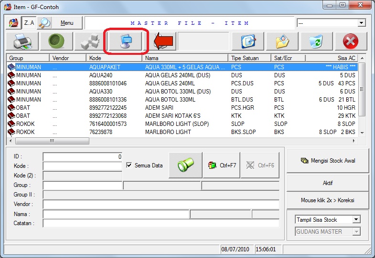Toggle the Z..A sort order button
This screenshot has height=258, width=375.
(29, 23)
